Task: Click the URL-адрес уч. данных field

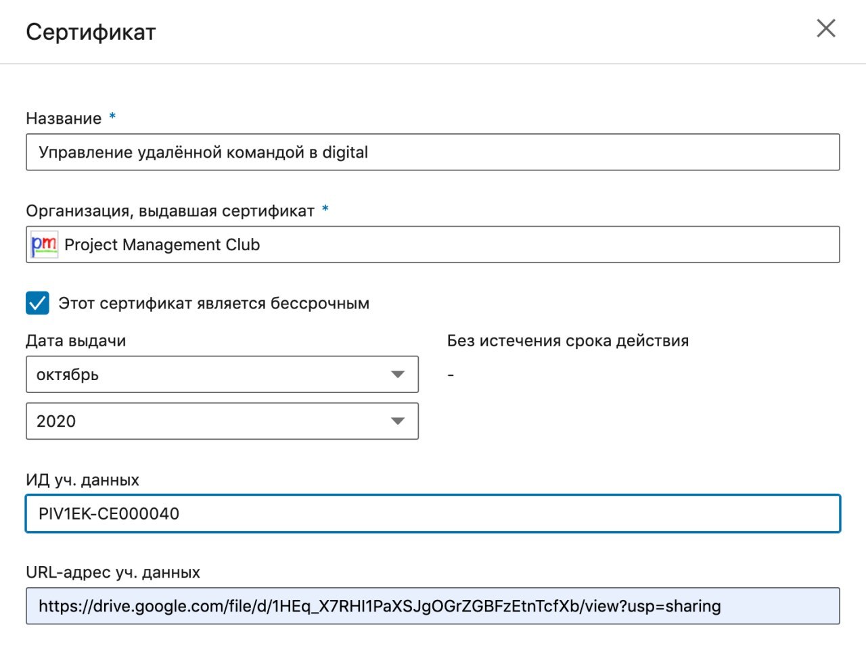Action: pyautogui.click(x=433, y=605)
